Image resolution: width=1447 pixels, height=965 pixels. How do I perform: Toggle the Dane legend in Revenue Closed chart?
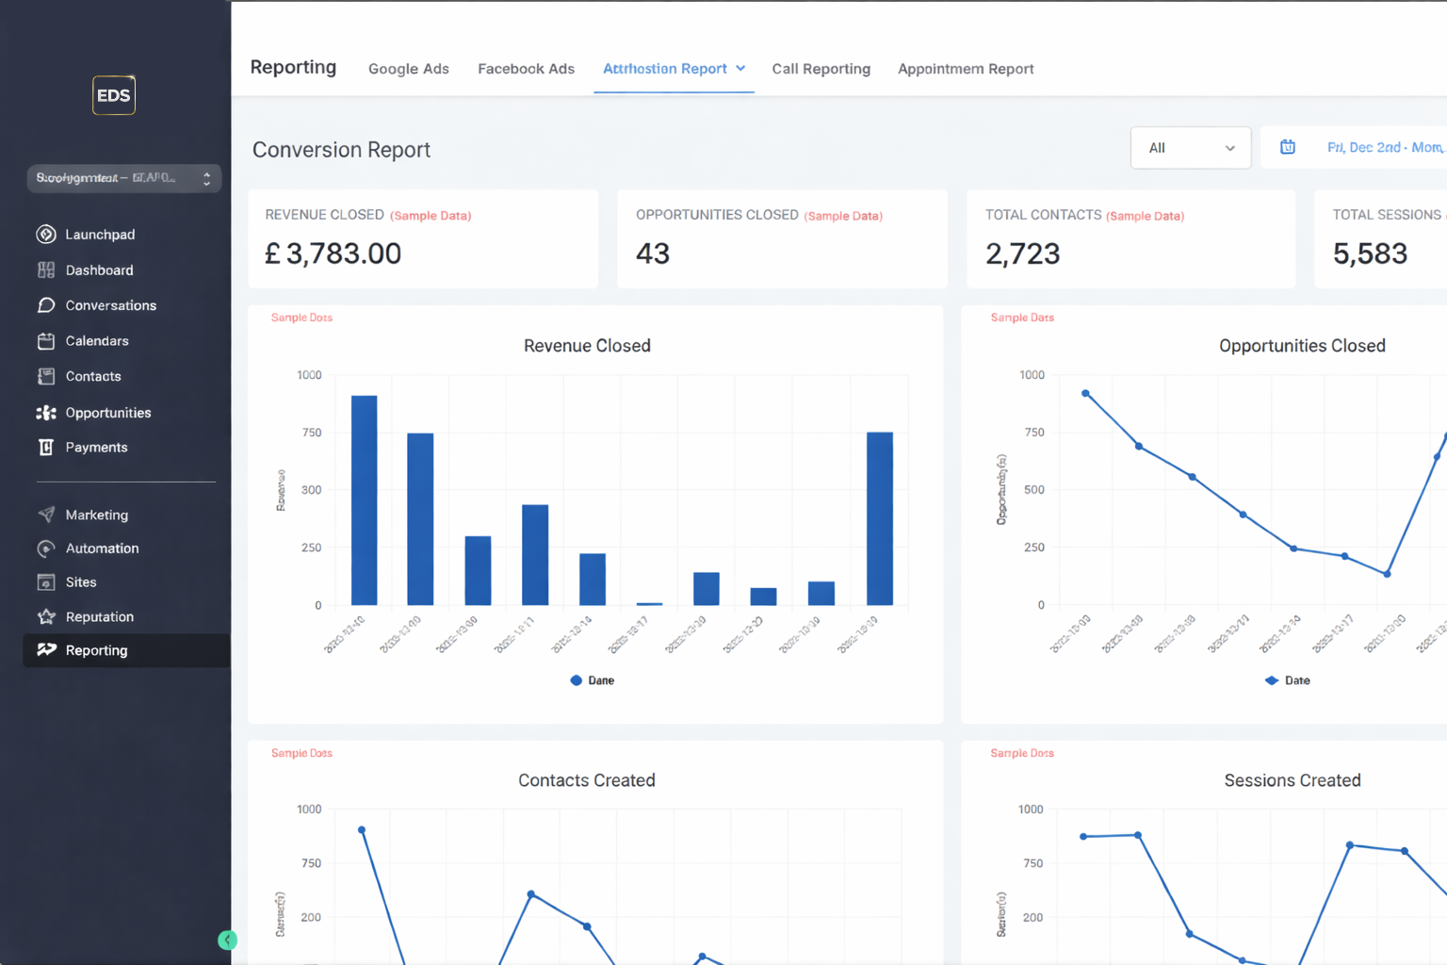592,680
